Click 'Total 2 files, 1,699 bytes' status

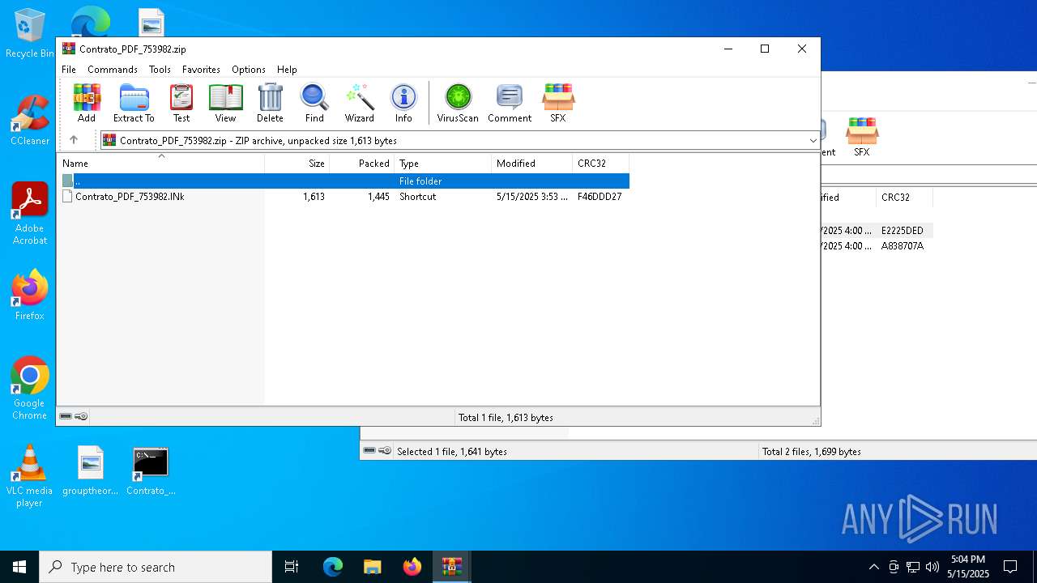(811, 452)
